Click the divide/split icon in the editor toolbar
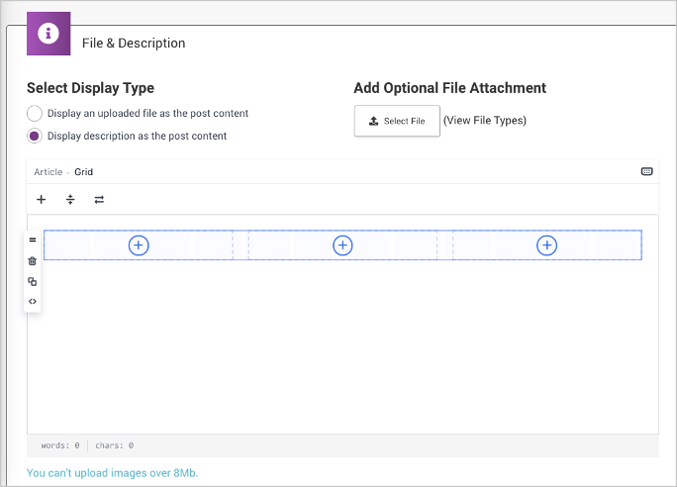Screen dimensions: 677x487 click(x=70, y=199)
